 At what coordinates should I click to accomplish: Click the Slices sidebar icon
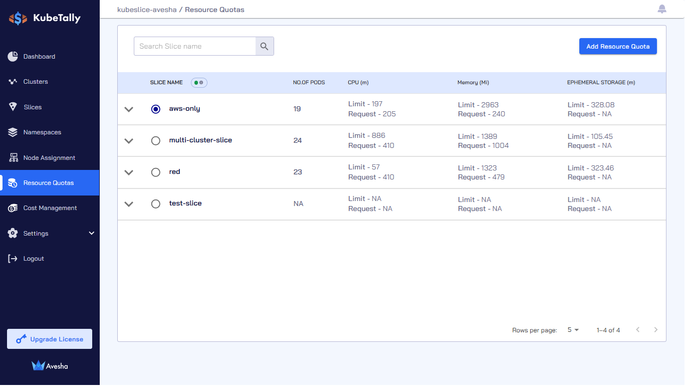13,107
